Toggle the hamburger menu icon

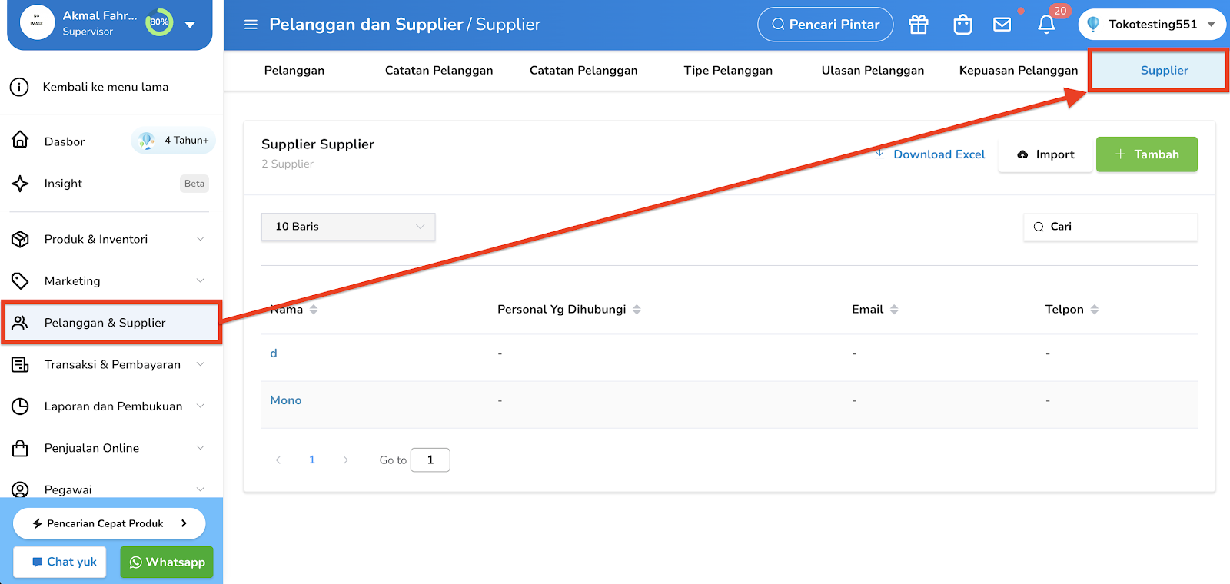pos(251,25)
